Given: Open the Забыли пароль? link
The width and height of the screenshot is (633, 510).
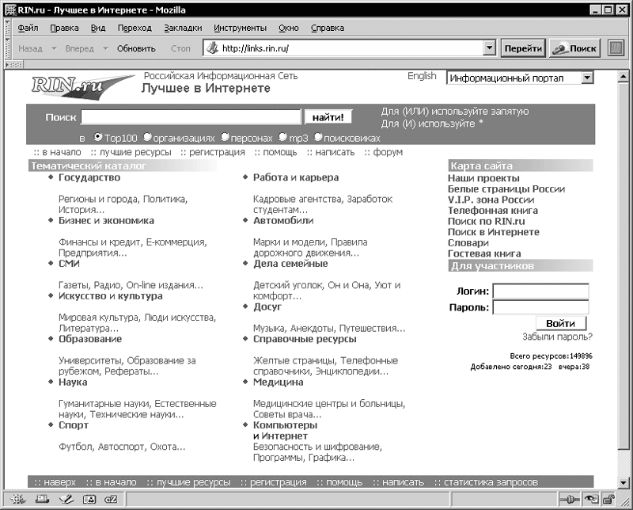Looking at the screenshot, I should (x=557, y=337).
